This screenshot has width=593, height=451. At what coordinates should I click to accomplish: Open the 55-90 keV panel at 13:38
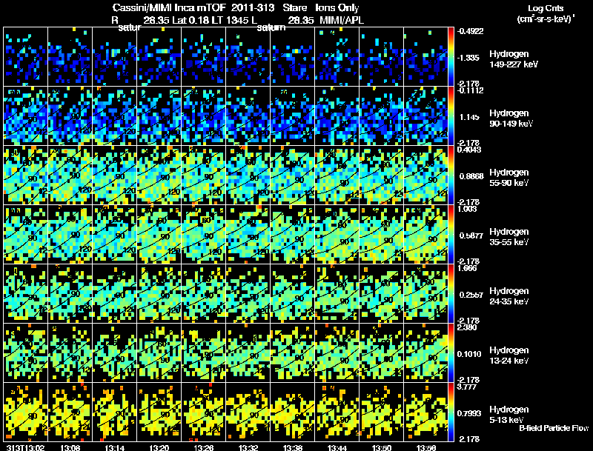click(292, 175)
